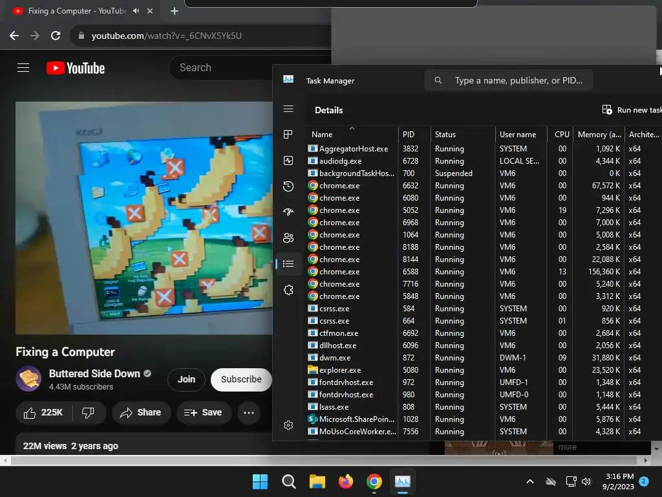Open Users page in Task Manager sidebar
The height and width of the screenshot is (497, 662).
288,238
